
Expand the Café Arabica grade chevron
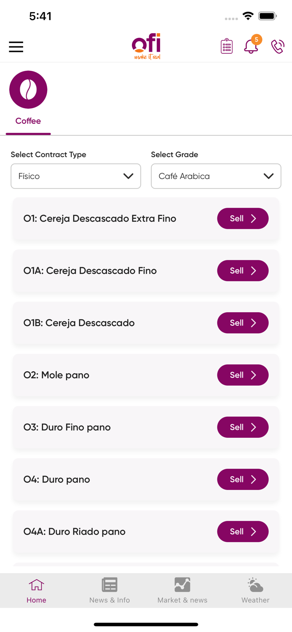tap(269, 176)
